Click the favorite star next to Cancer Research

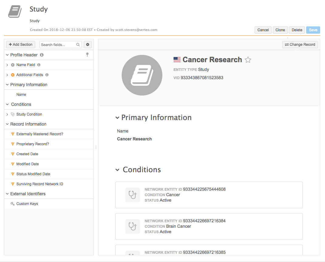(x=248, y=60)
